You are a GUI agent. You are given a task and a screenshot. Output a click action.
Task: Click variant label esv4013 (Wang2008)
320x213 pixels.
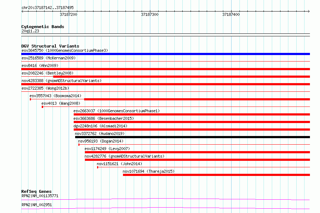click(x=61, y=103)
